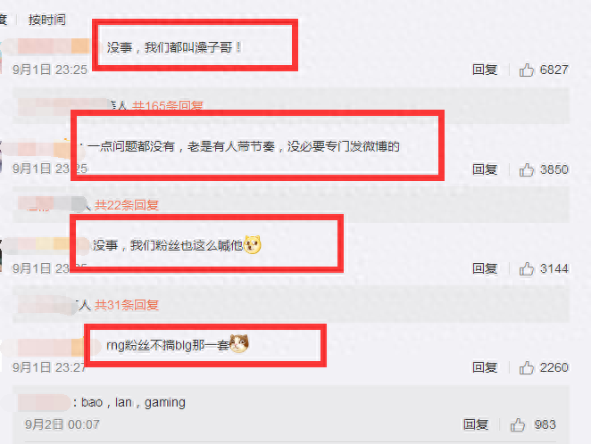Reply to the 我们粉丝也这么喊他 comment

[485, 269]
